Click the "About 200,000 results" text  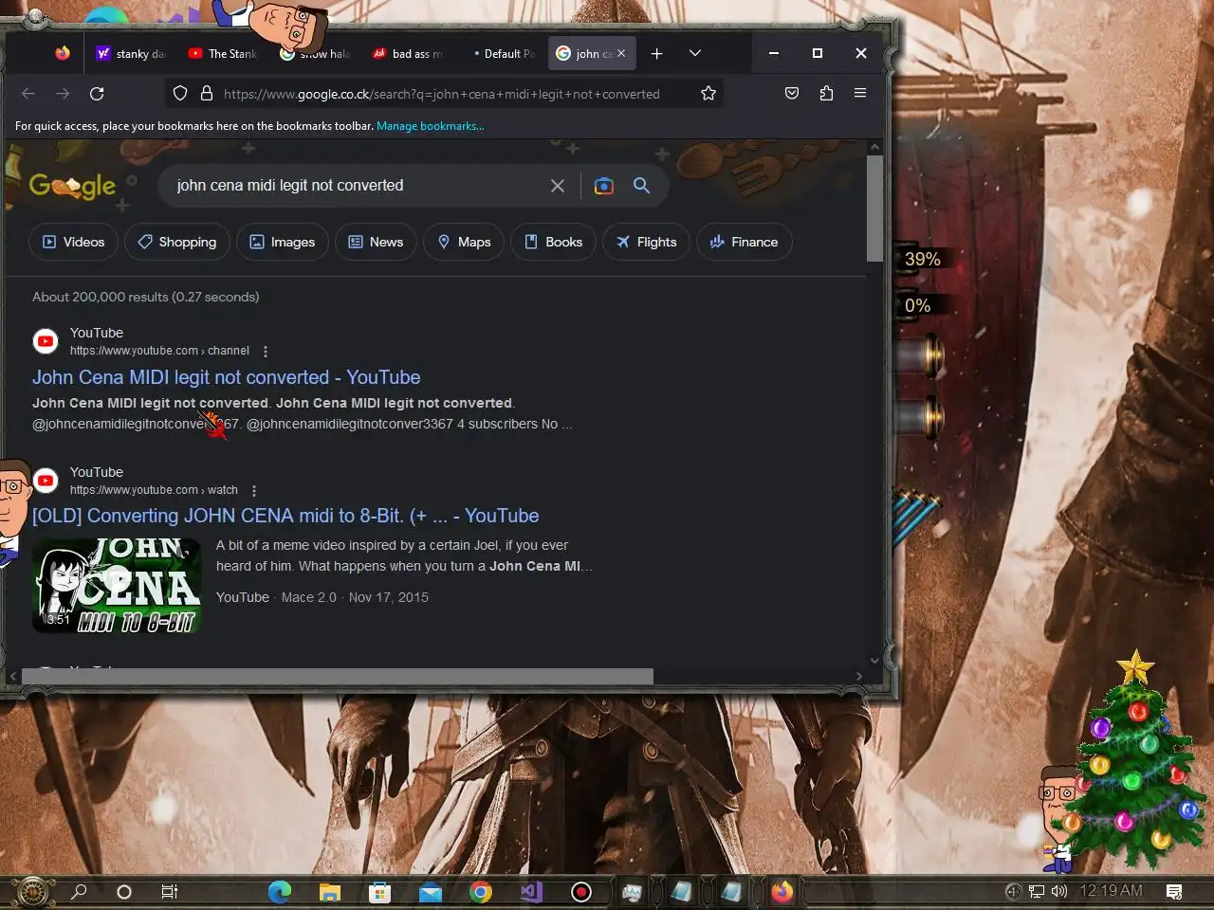pos(146,297)
